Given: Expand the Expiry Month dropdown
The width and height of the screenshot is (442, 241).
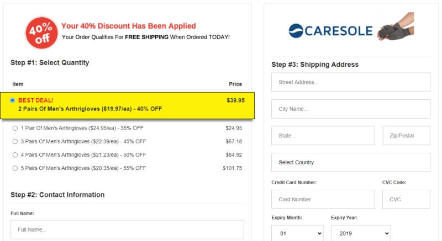Looking at the screenshot, I should 297,233.
